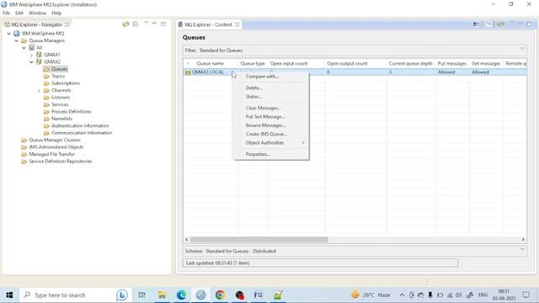The width and height of the screenshot is (539, 303).
Task: Open the Filter dropdown arrow
Action: pyautogui.click(x=522, y=49)
